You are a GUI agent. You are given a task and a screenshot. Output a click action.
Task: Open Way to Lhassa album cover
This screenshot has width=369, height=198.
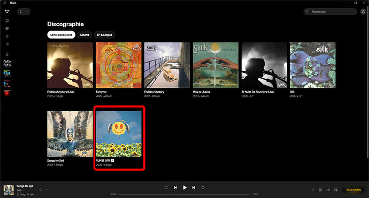coord(216,65)
